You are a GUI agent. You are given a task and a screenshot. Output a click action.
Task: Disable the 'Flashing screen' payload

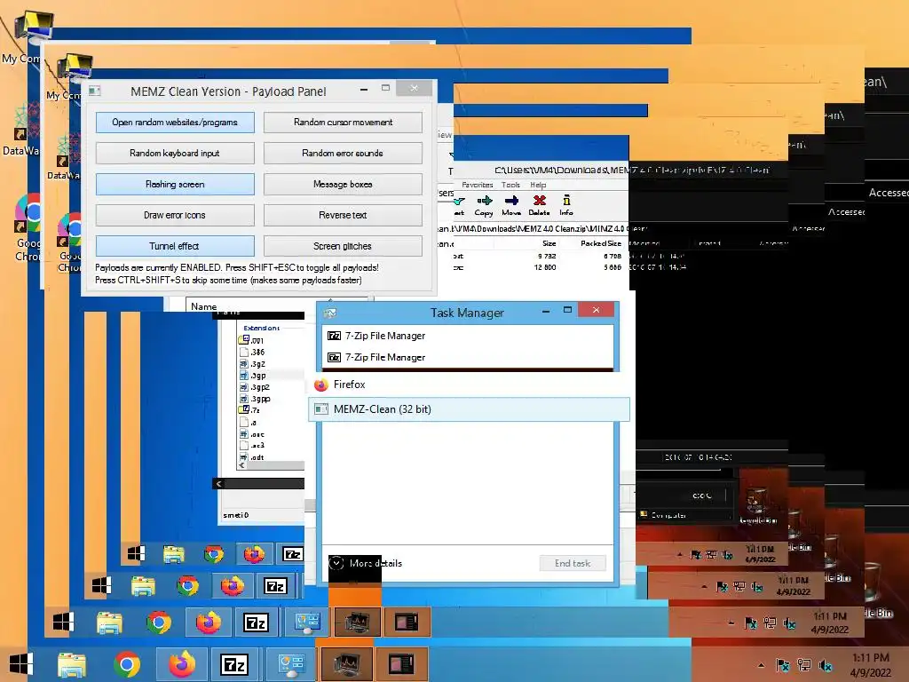tap(175, 185)
